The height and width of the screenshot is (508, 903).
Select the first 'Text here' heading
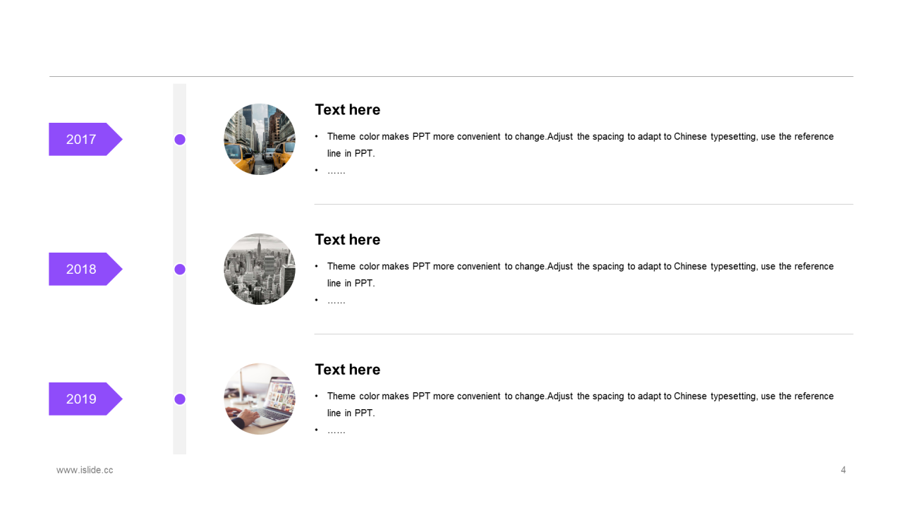347,109
